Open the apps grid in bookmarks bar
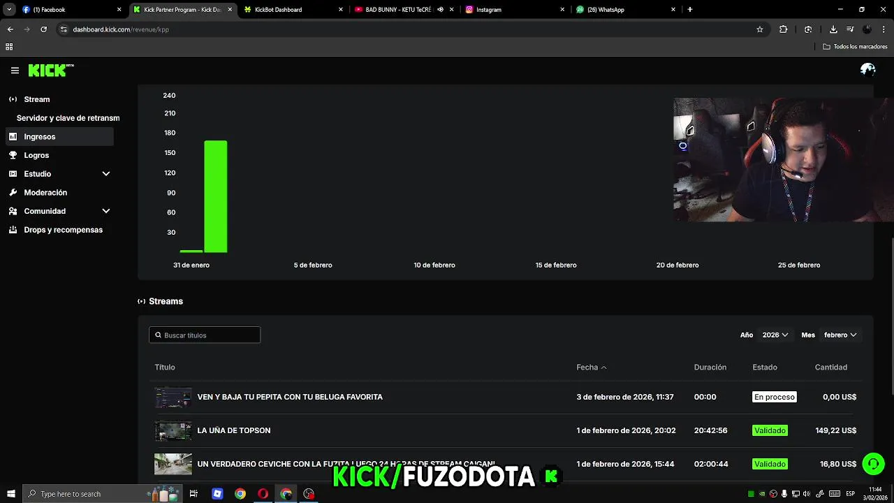The width and height of the screenshot is (894, 503). coord(9,47)
